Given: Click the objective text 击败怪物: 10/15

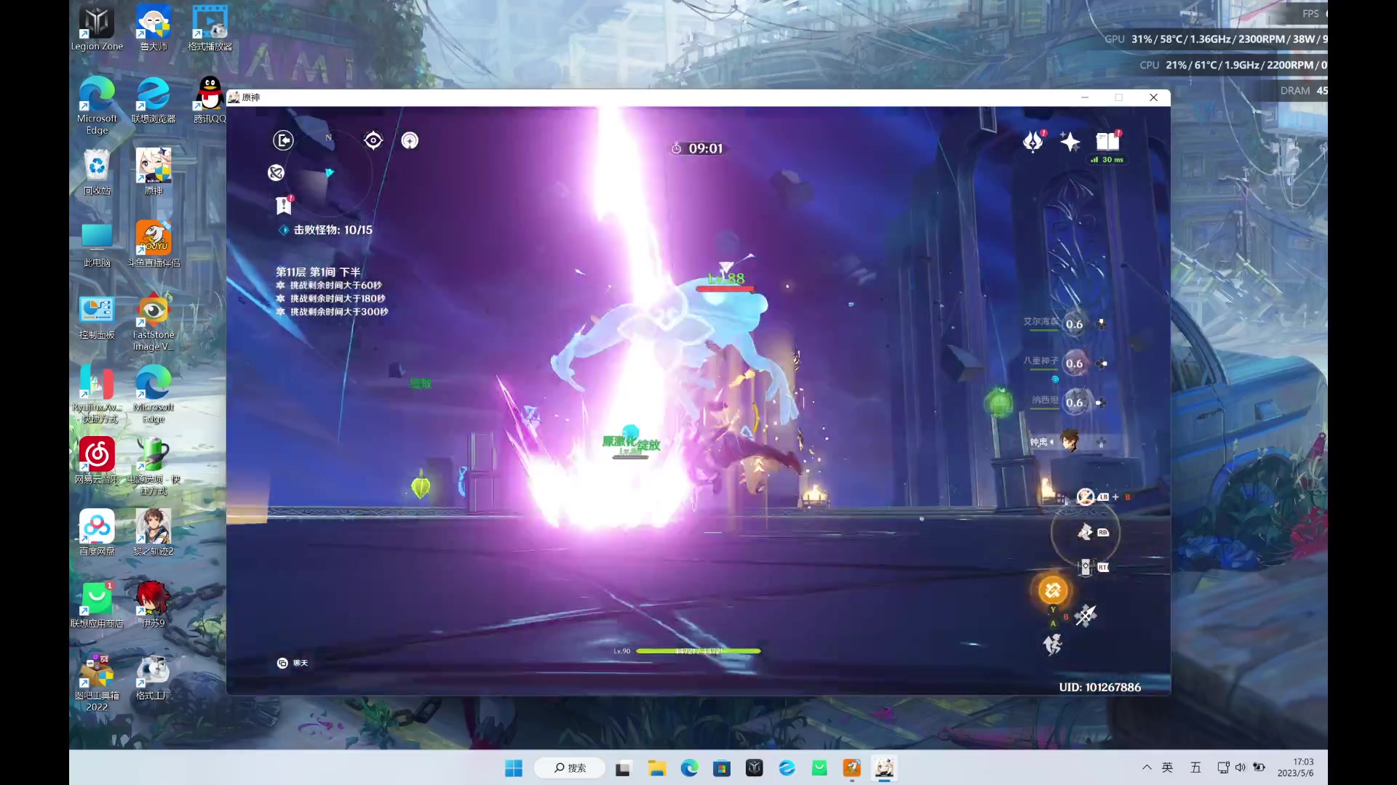Looking at the screenshot, I should pyautogui.click(x=333, y=230).
